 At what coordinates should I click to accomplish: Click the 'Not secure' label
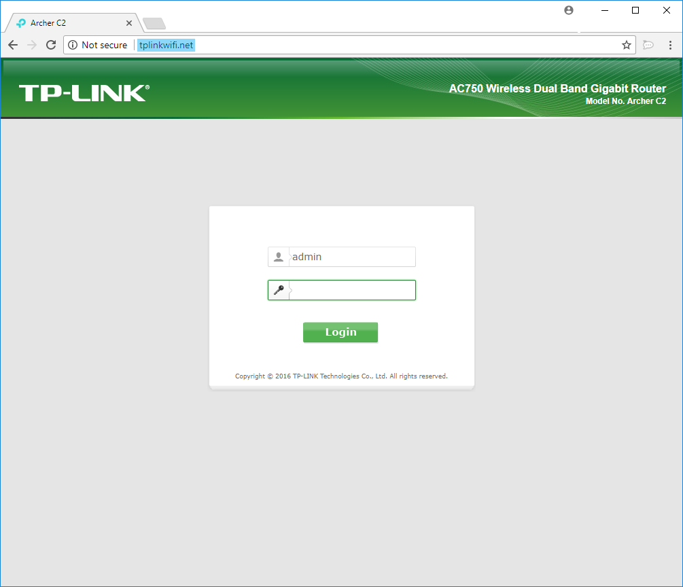click(x=105, y=45)
